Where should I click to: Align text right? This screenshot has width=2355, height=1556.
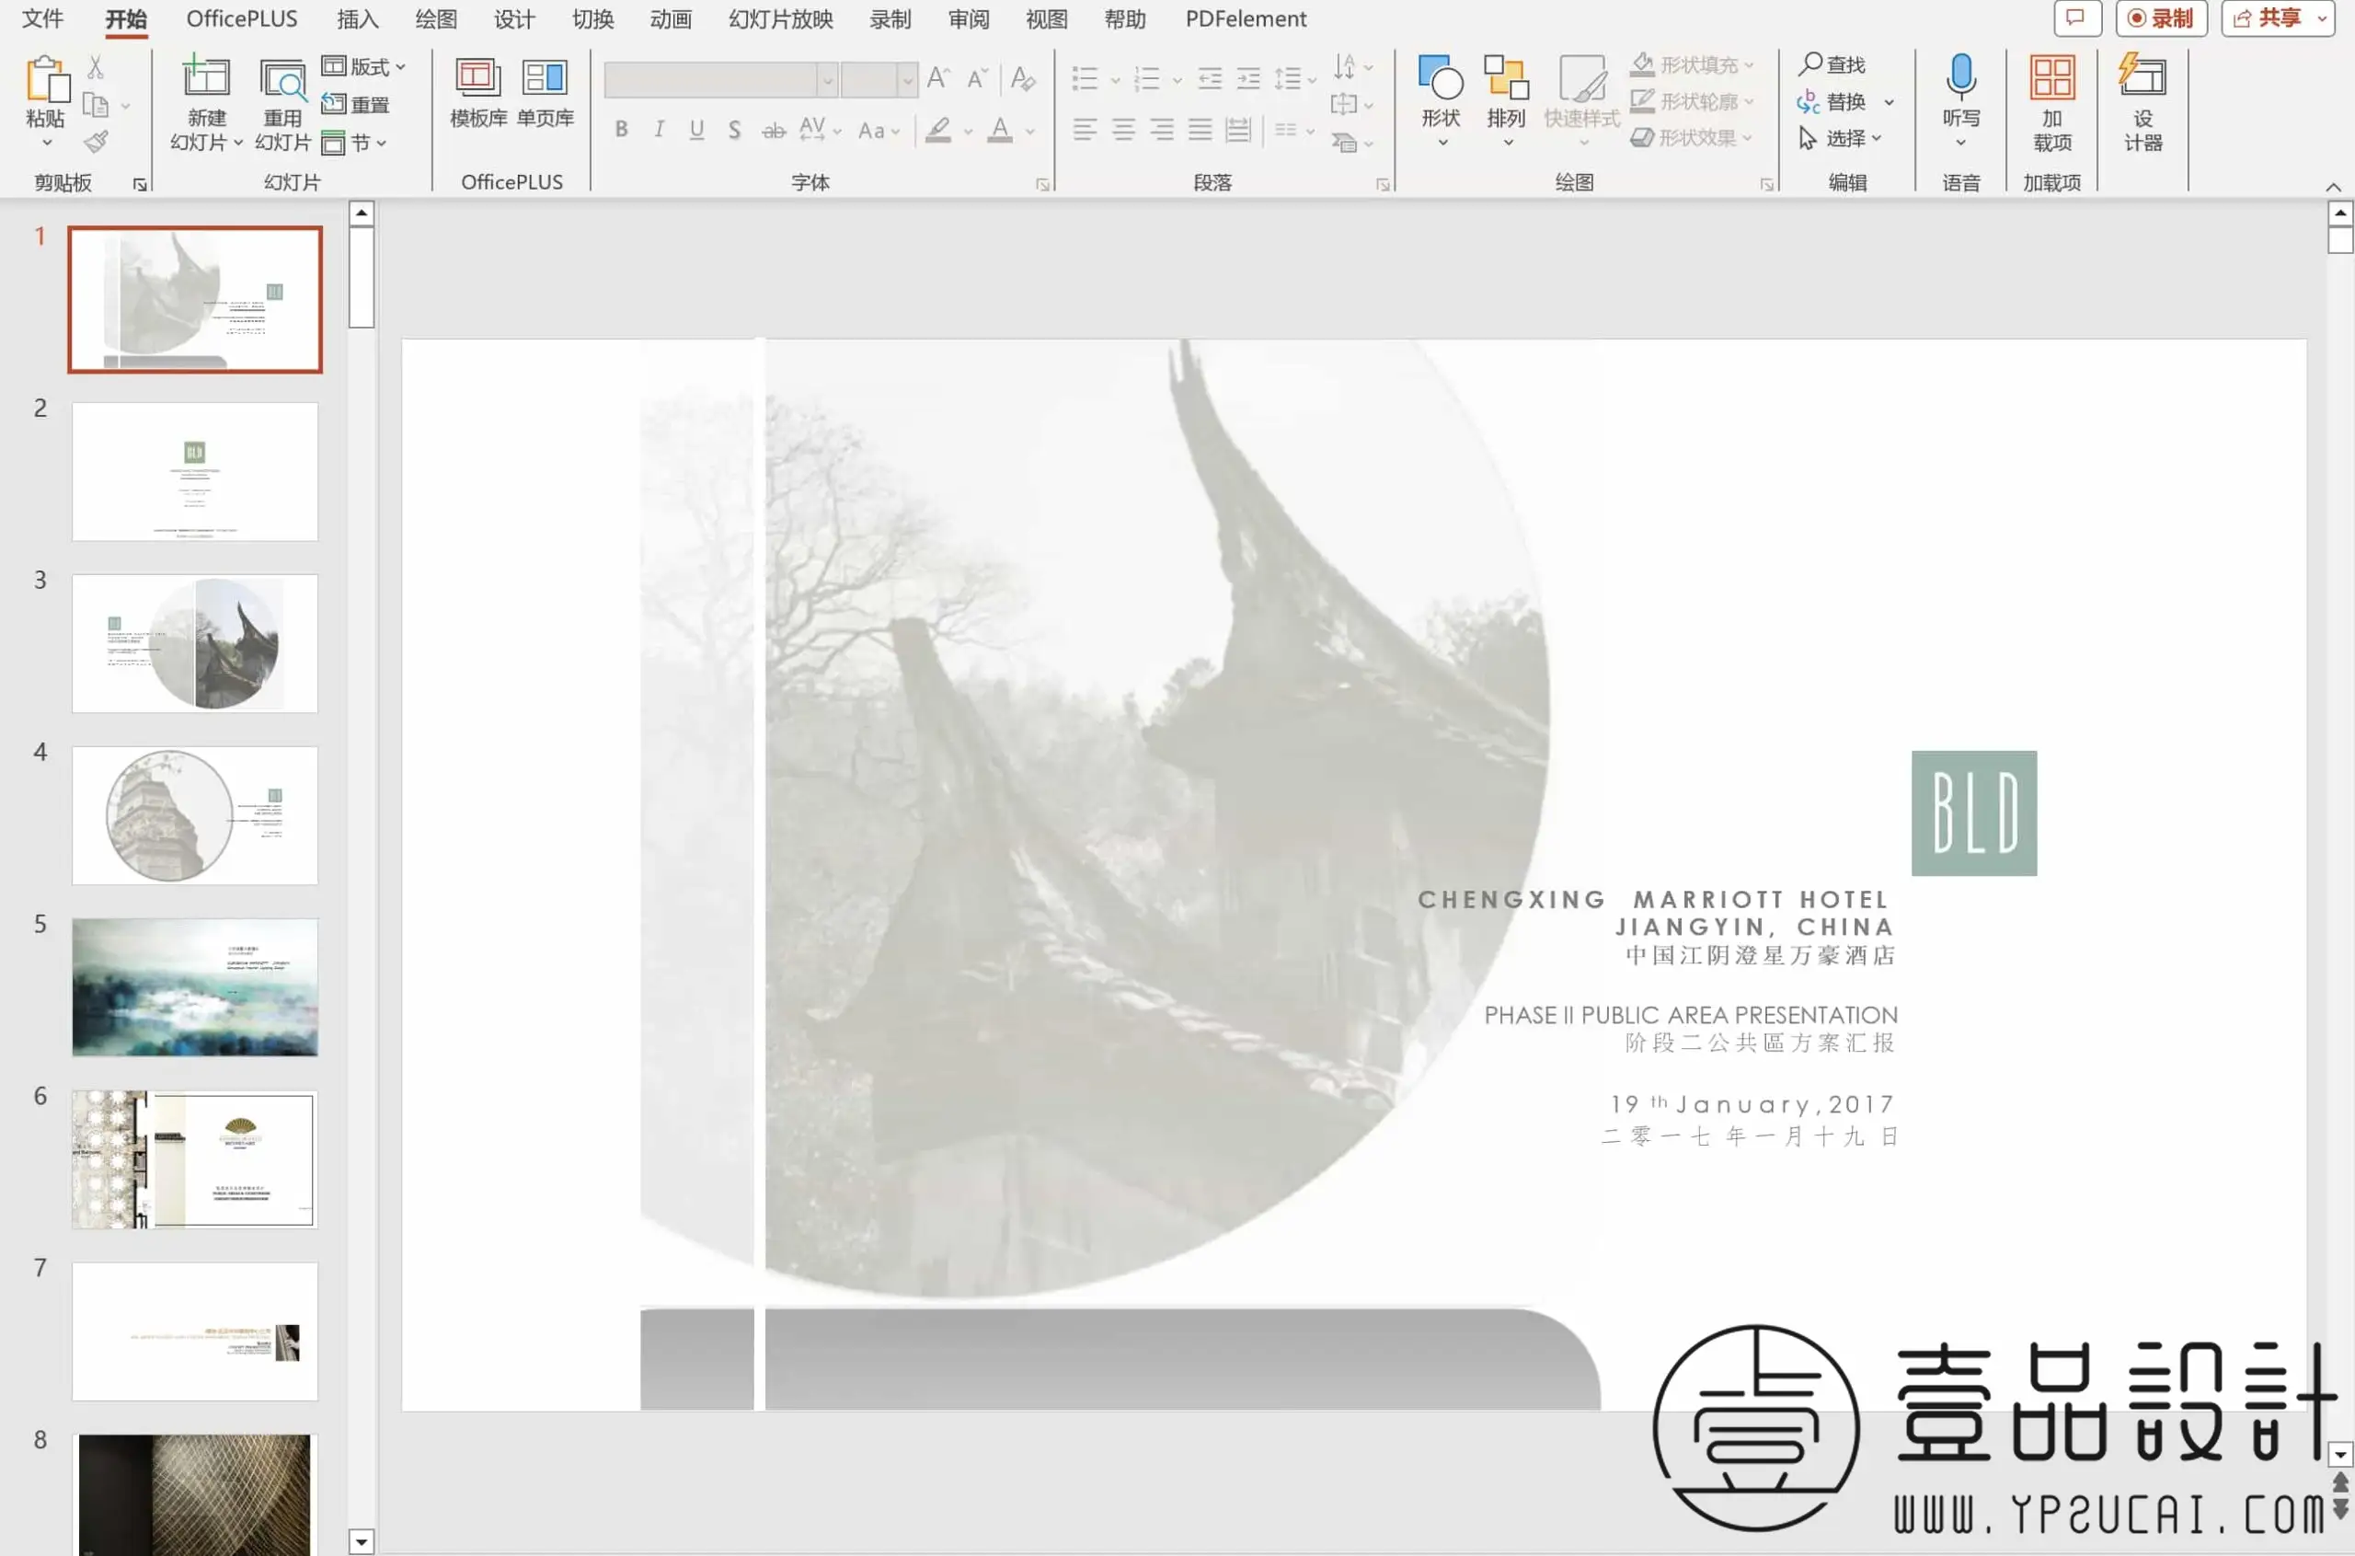(1162, 129)
